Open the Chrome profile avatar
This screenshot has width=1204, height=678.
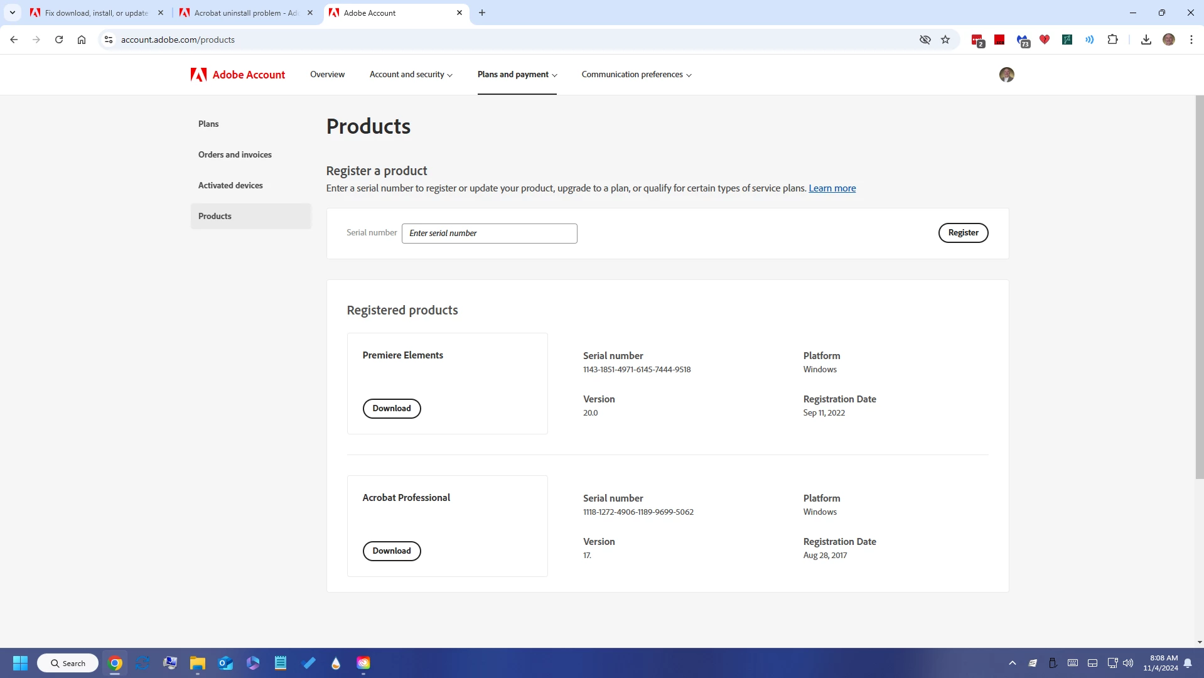click(x=1168, y=40)
